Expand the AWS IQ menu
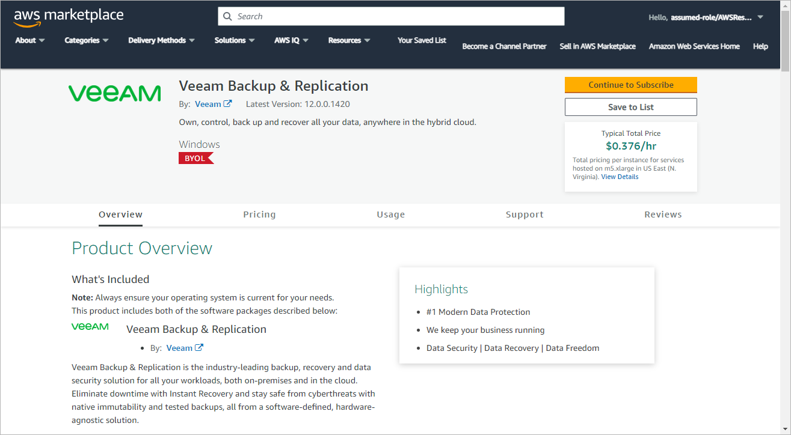Screen dimensions: 791x435 tap(292, 40)
